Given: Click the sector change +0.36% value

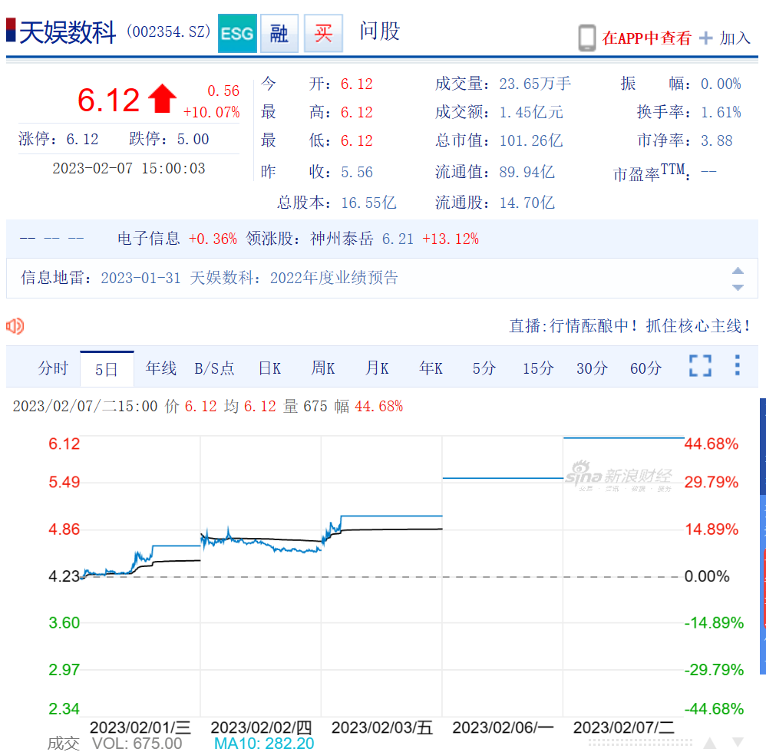Looking at the screenshot, I should pyautogui.click(x=213, y=239).
